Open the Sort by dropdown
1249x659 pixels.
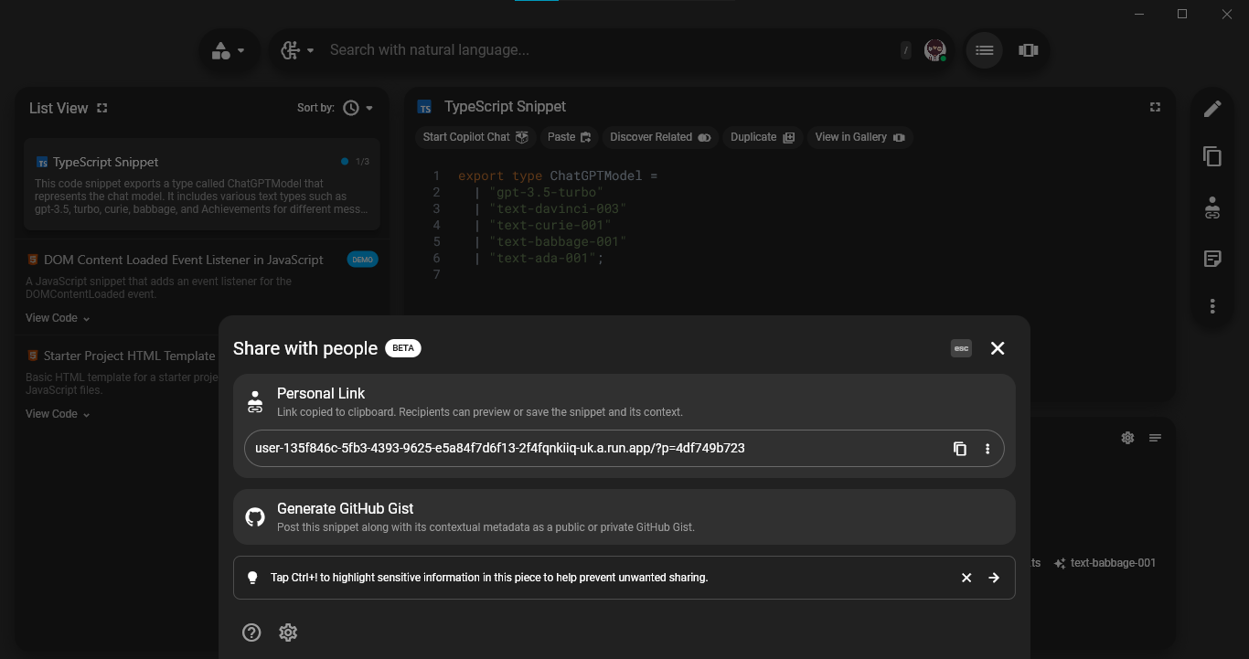[x=358, y=108]
